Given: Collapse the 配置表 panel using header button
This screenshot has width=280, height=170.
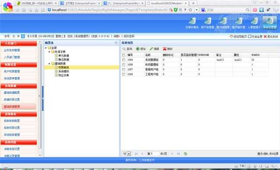Looking at the screenshot, I should [x=116, y=43].
